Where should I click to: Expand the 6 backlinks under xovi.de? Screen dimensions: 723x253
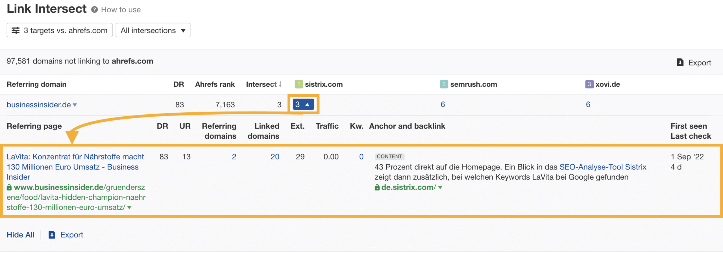coord(588,104)
